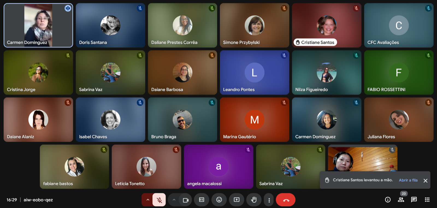The width and height of the screenshot is (437, 208).
Task: Toggle closed captions
Action: 202,200
